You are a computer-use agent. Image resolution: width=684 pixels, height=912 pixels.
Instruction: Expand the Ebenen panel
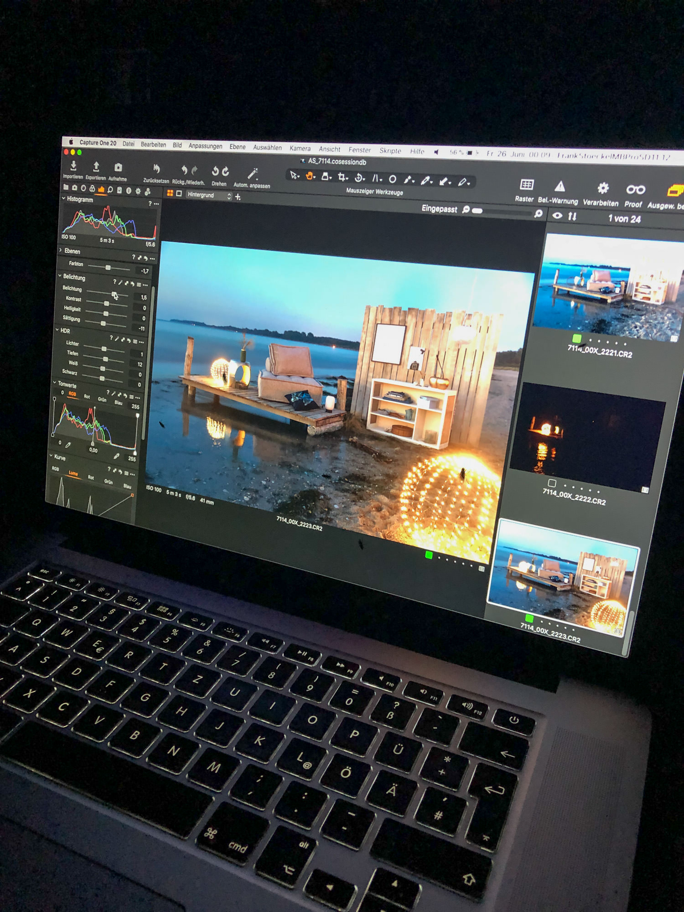61,250
